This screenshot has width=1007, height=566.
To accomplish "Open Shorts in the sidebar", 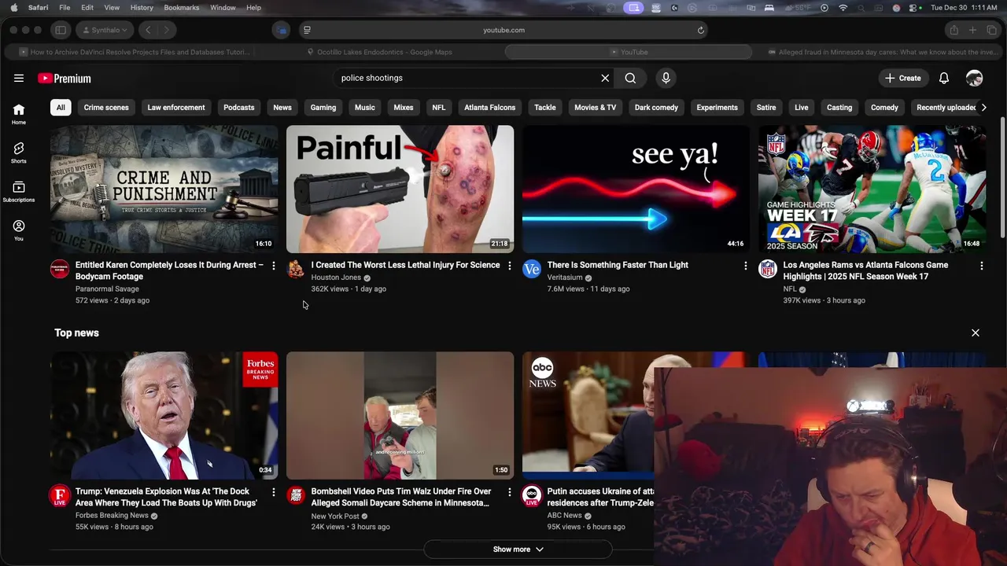I will coord(19,153).
